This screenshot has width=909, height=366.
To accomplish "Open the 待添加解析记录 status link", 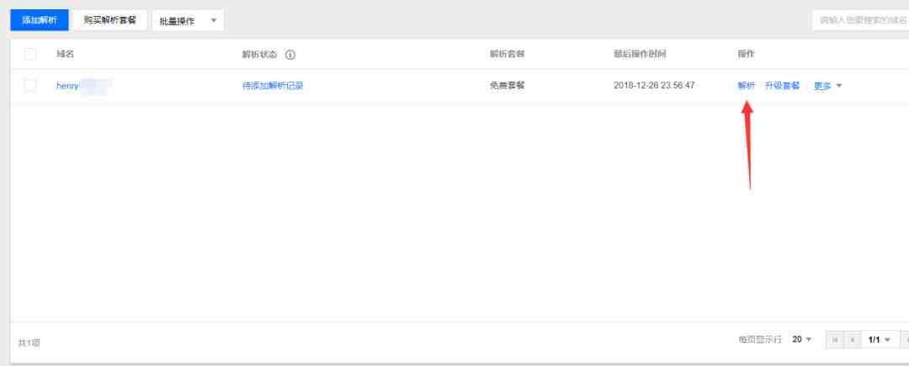I will coord(273,86).
